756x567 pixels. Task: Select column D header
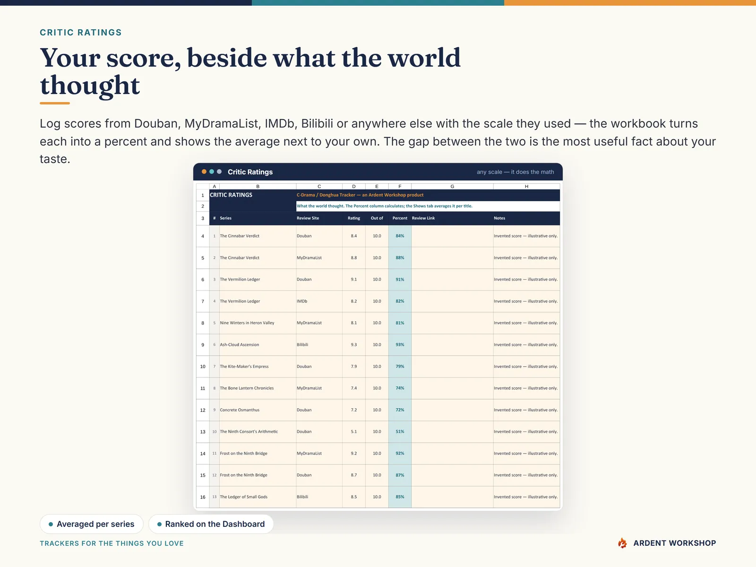pos(354,186)
